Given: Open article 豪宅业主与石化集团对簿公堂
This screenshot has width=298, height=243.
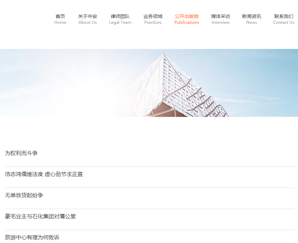Looking at the screenshot, I should tap(40, 216).
